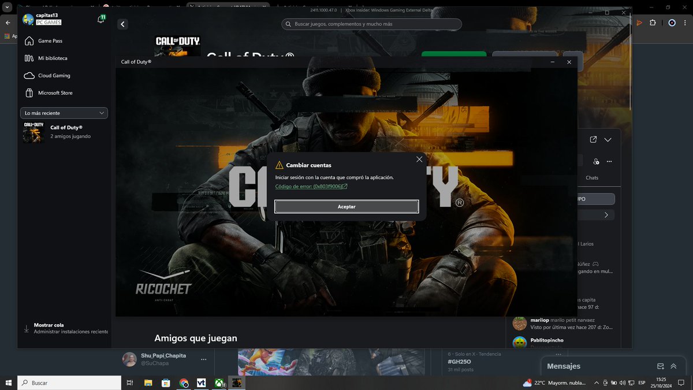Pop out the friends panel window
Screen dimensions: 693x390
coord(593,140)
